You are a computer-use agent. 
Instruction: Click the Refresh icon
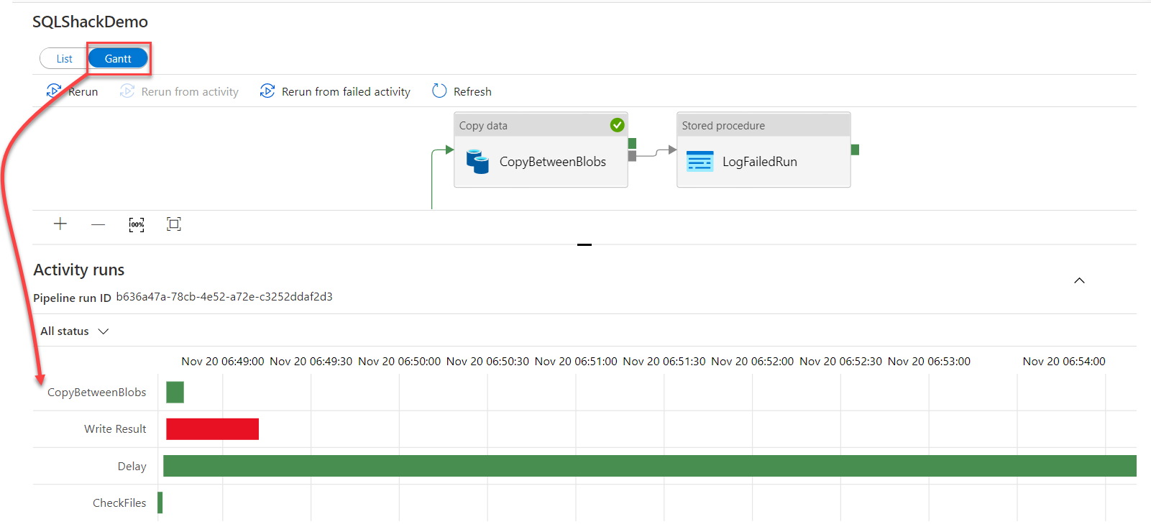(x=439, y=91)
